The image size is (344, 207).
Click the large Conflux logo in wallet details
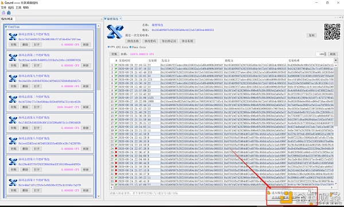pyautogui.click(x=115, y=32)
